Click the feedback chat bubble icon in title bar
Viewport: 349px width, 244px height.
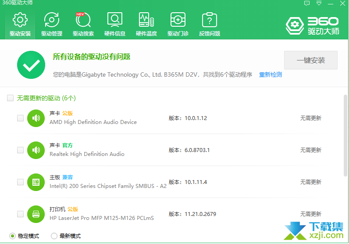[x=307, y=4]
